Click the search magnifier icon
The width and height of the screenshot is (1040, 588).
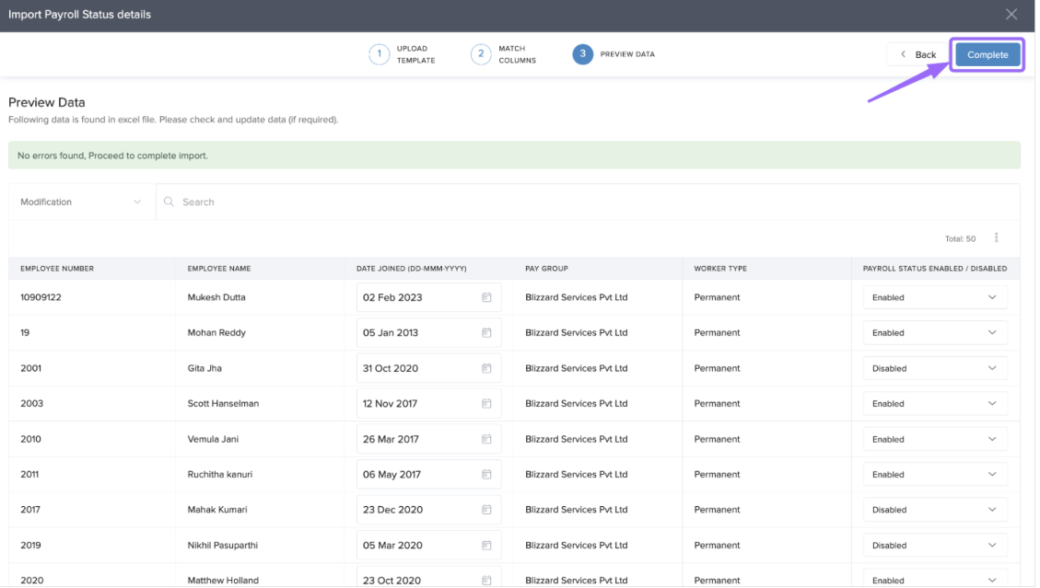point(169,202)
